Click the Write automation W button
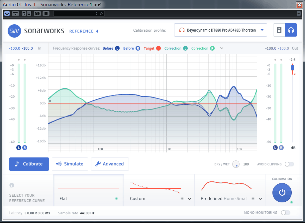Screen dimensions: 305x223 tap(29, 14)
